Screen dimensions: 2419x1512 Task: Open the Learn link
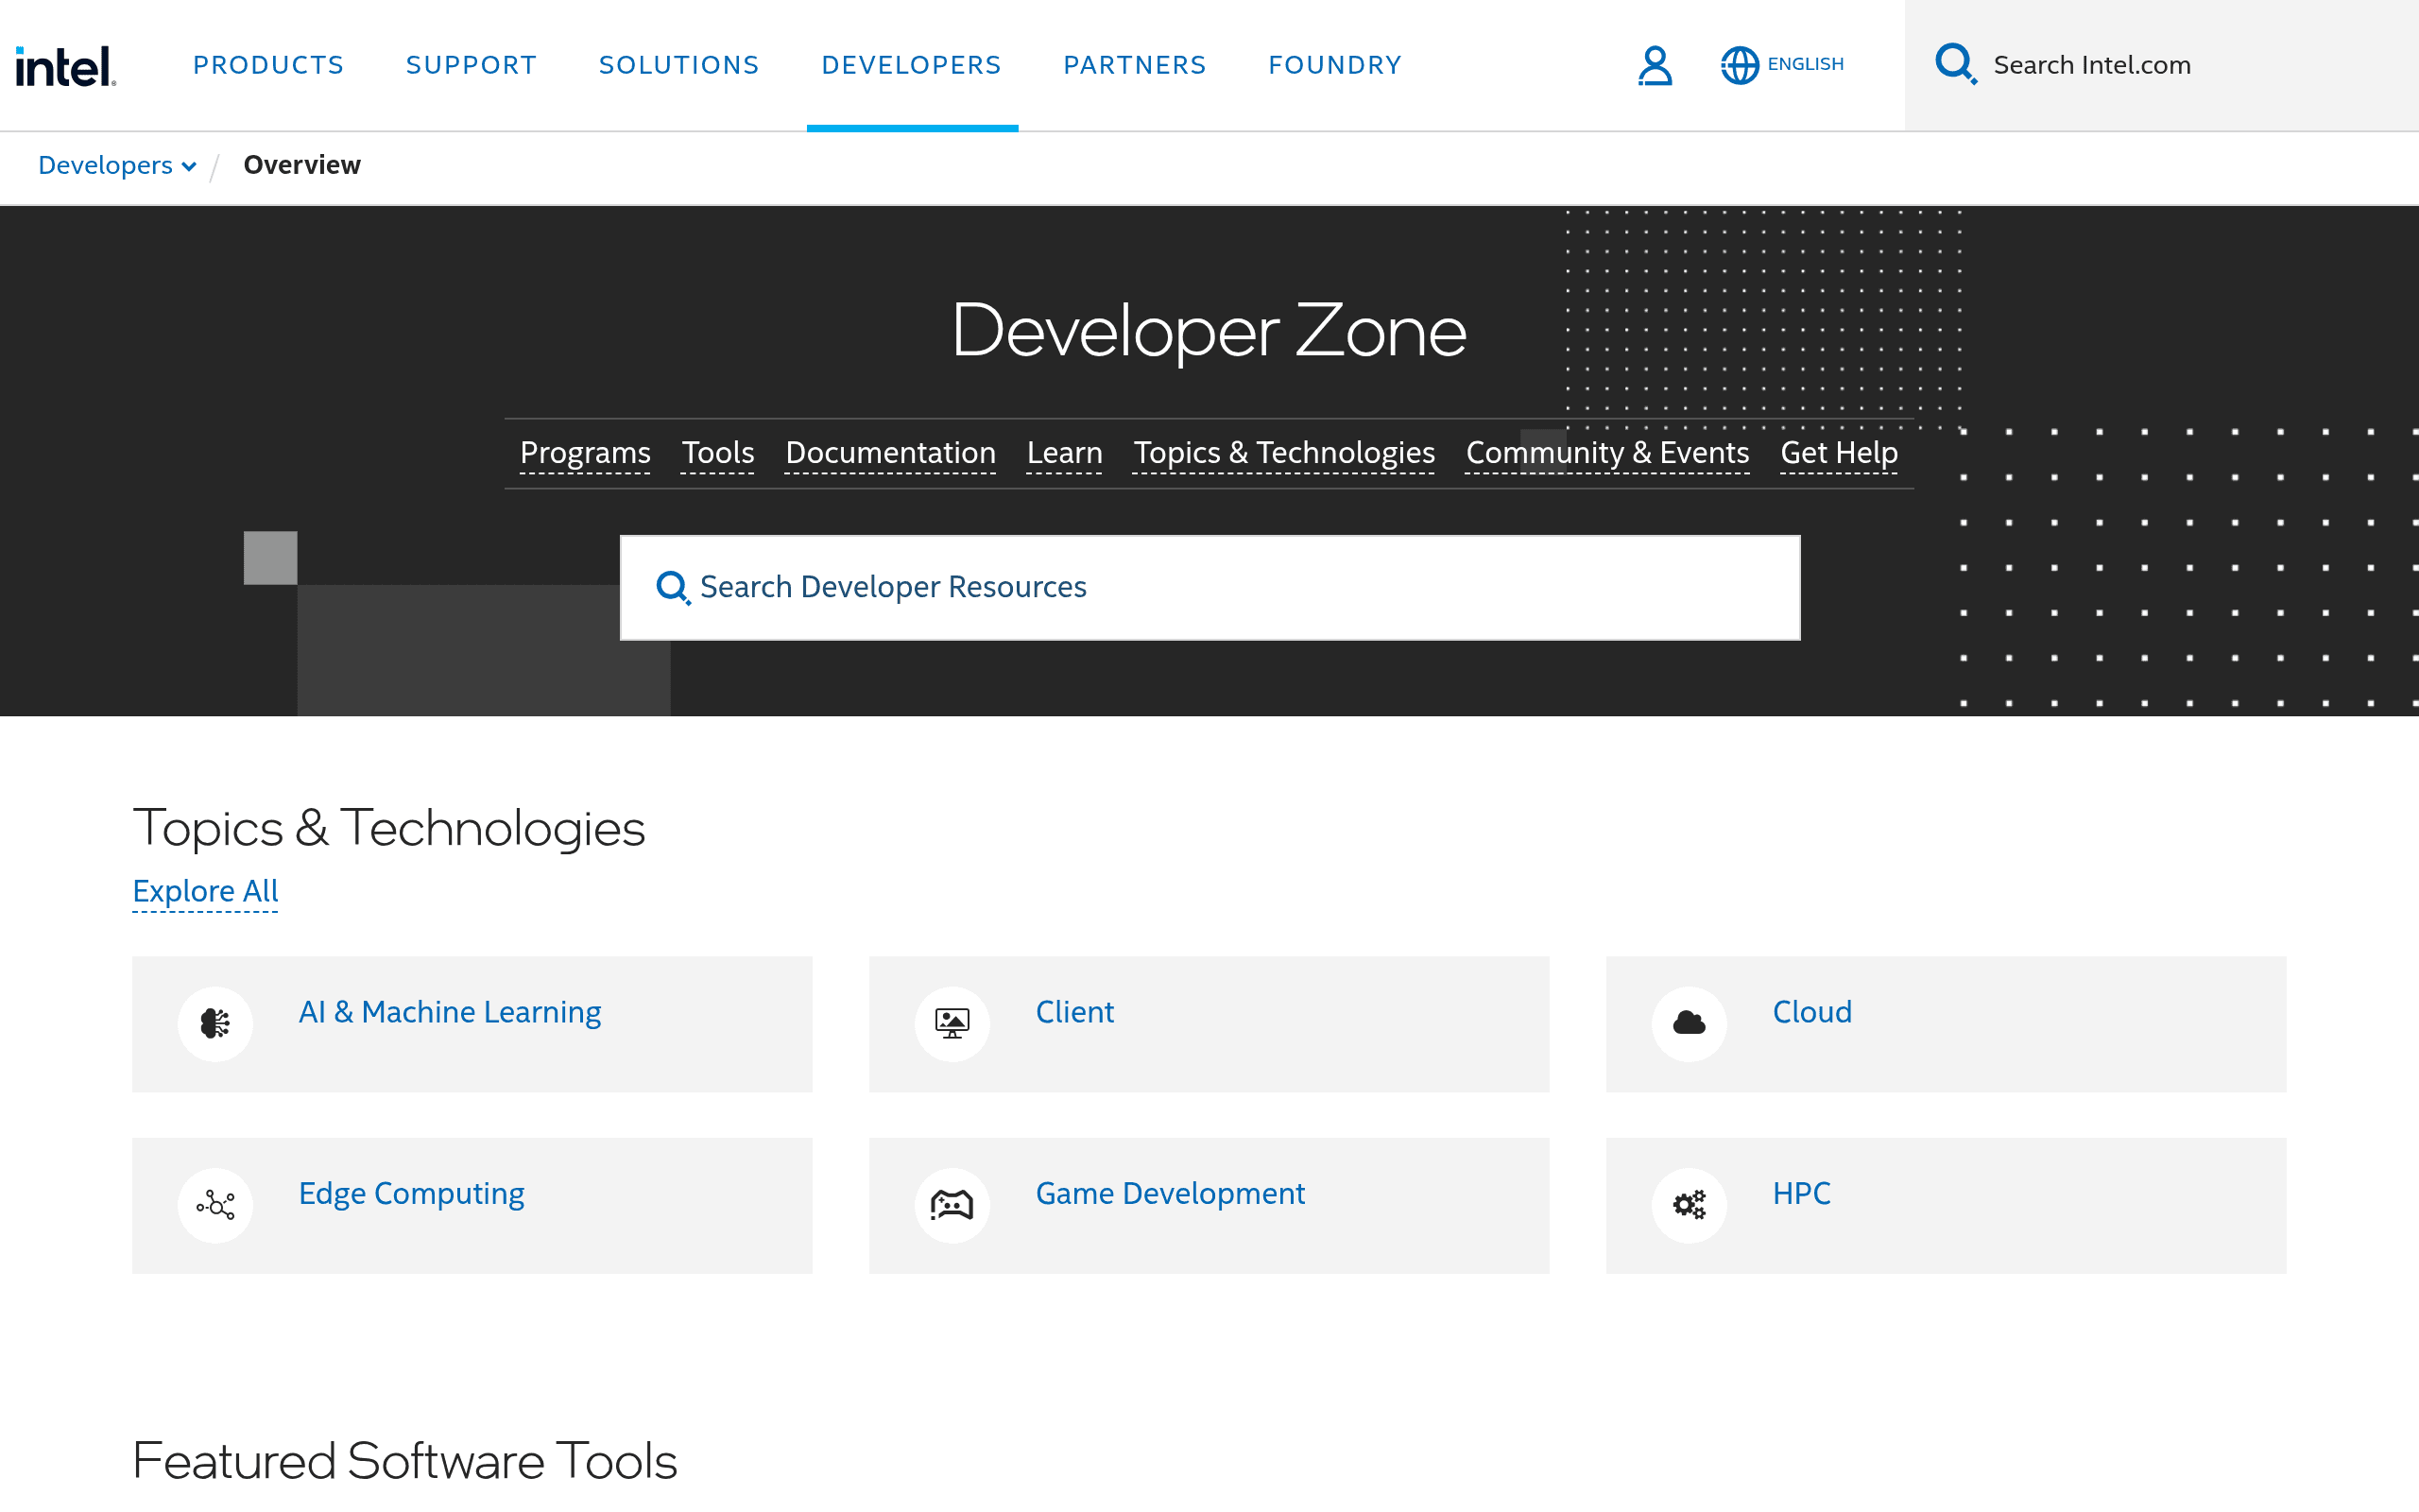(x=1065, y=453)
